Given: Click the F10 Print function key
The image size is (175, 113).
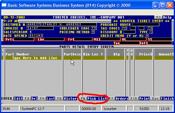Looking at the screenshot, I should coord(140,99).
